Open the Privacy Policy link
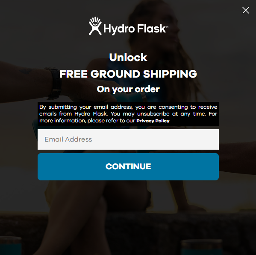Screen dimensions: 256x255 tap(153, 121)
